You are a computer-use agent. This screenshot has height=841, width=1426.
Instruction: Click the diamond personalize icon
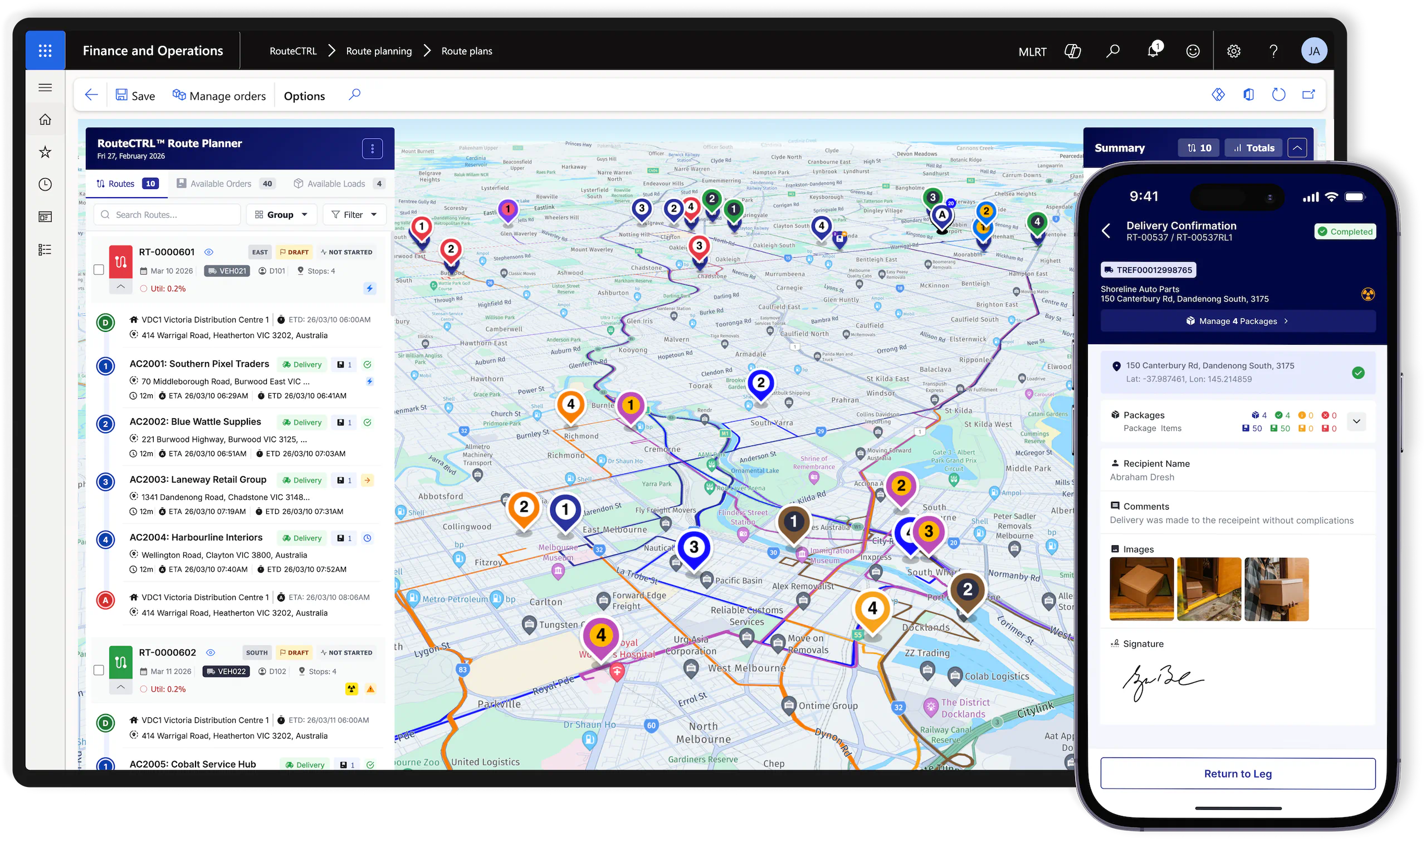tap(1219, 95)
